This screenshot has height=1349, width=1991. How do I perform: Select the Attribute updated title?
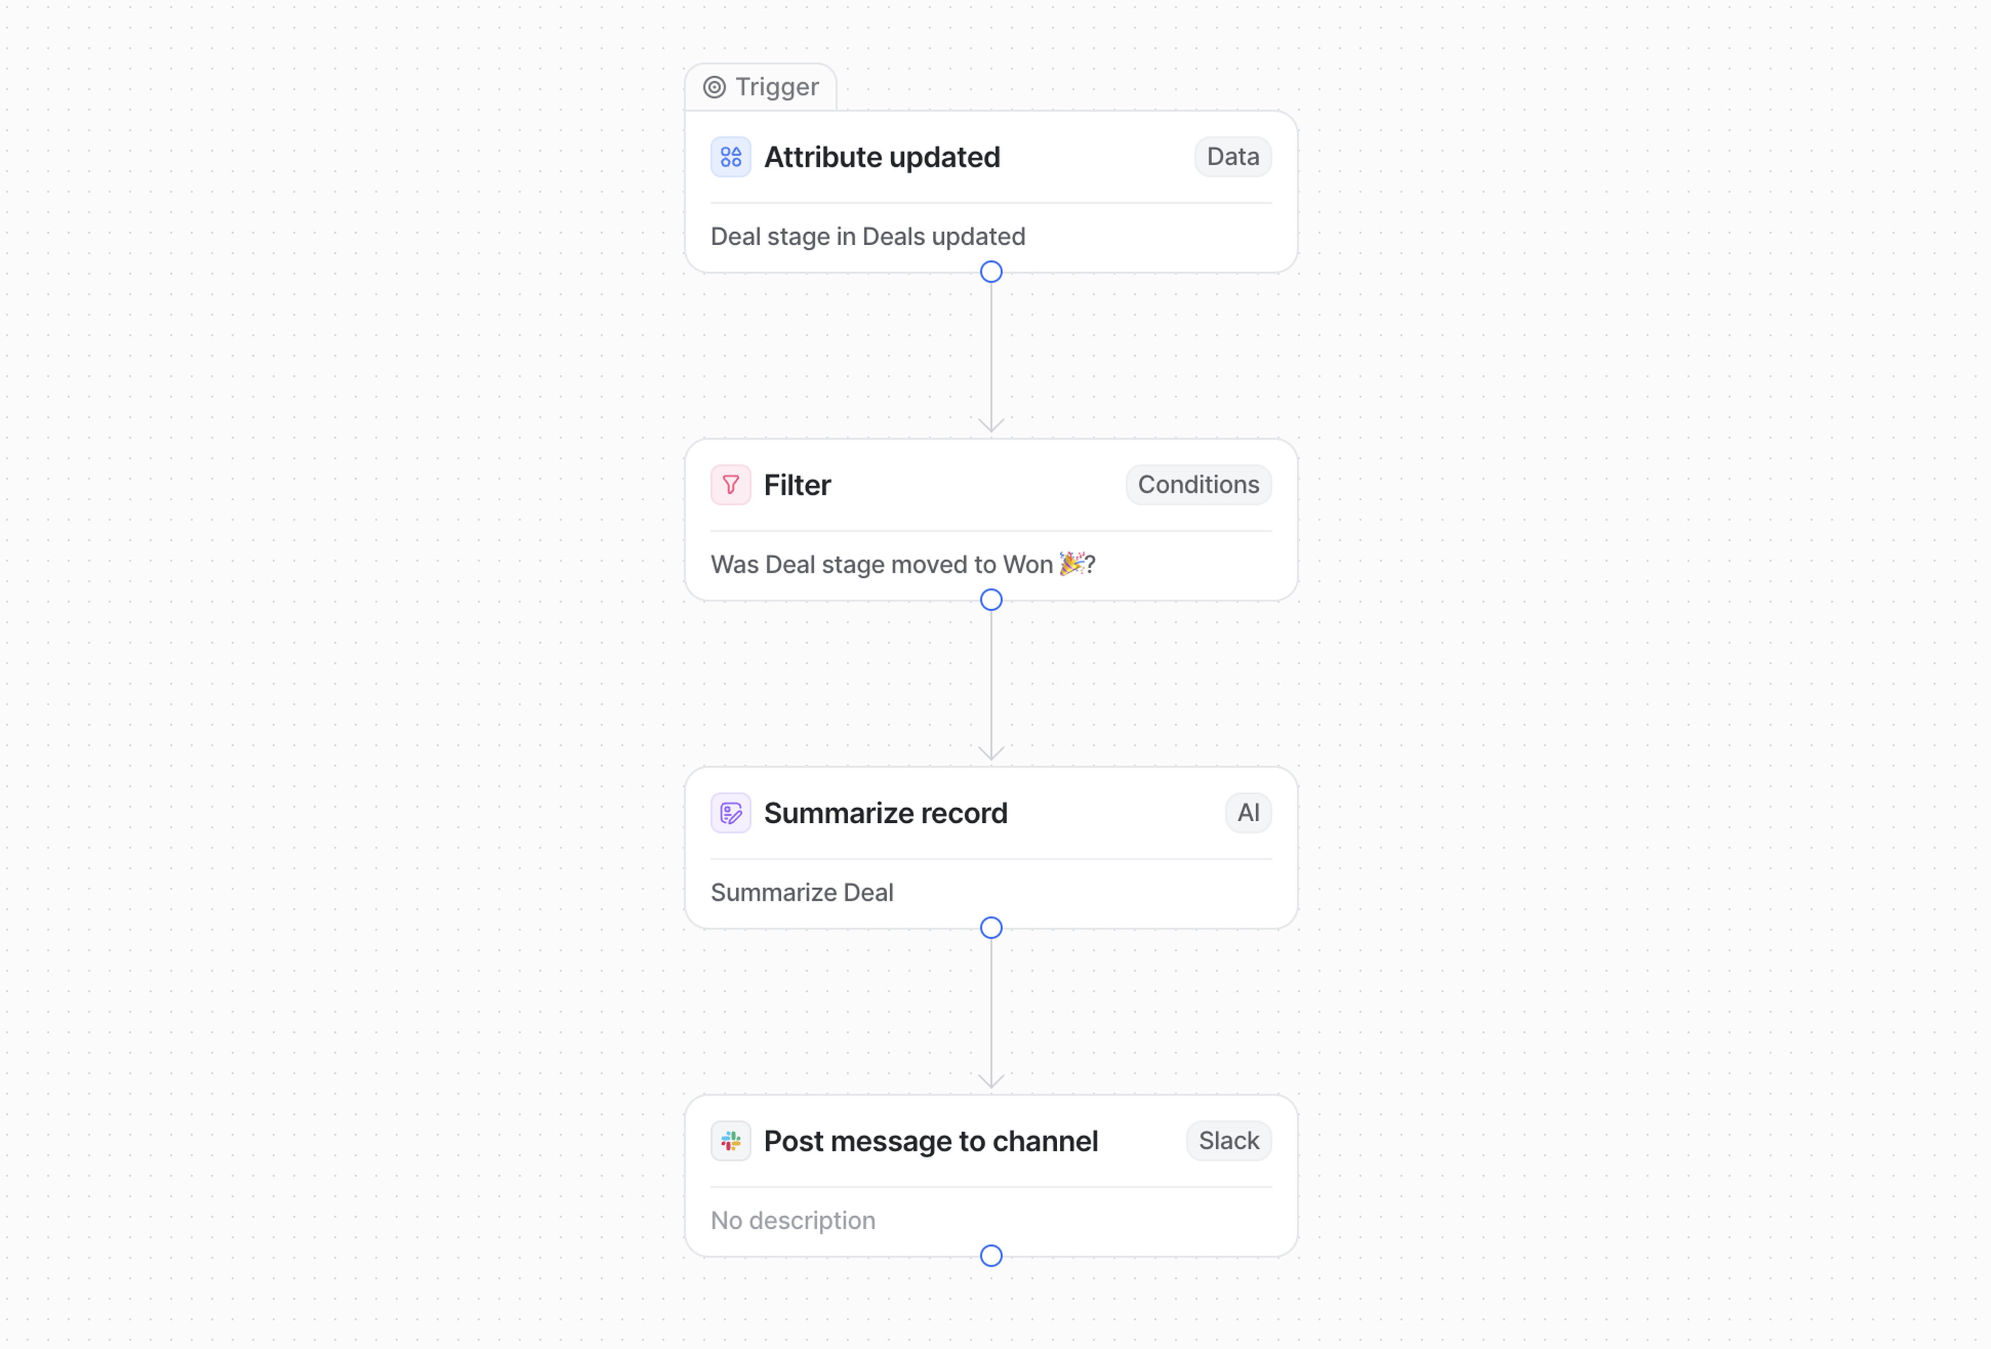(x=881, y=158)
